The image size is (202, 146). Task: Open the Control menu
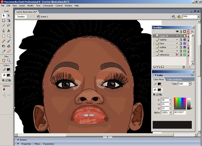(59, 6)
